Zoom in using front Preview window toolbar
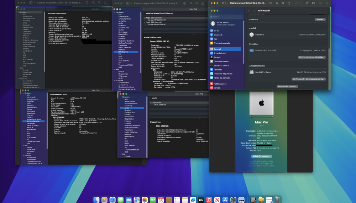 point(283,3)
